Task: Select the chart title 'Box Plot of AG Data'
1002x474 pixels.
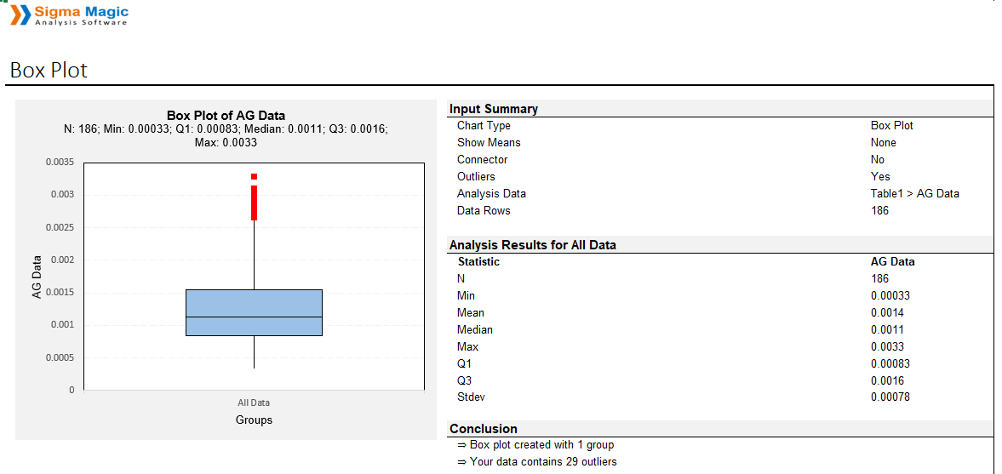Action: click(x=226, y=116)
